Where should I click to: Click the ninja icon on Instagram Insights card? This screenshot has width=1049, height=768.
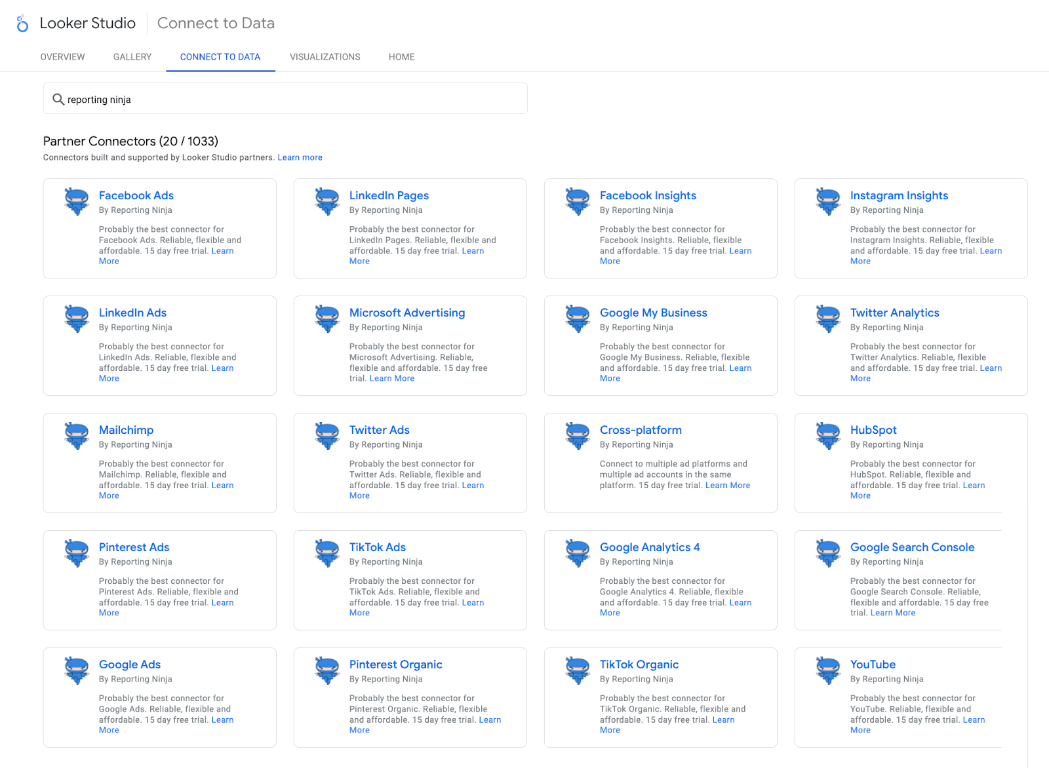[828, 201]
